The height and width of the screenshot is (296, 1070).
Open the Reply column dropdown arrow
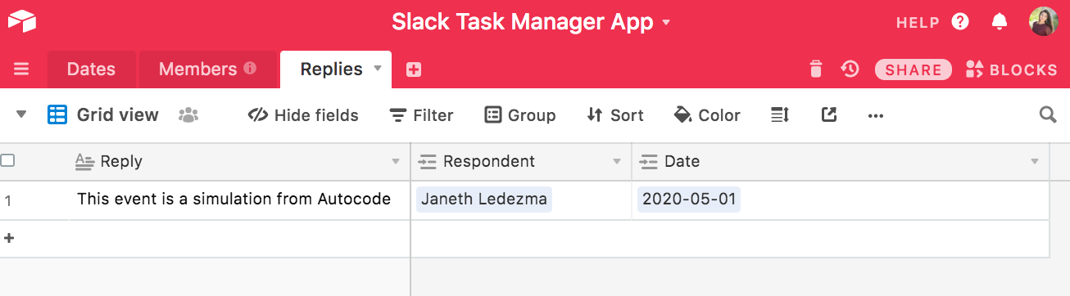[x=396, y=162]
